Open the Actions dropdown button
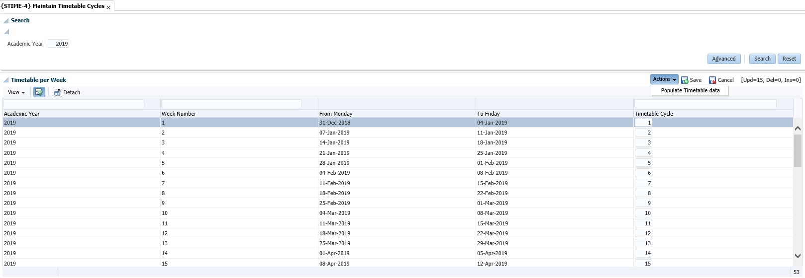The height and width of the screenshot is (278, 805). (x=664, y=79)
